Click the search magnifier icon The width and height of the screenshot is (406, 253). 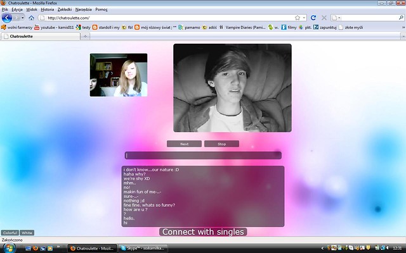401,18
